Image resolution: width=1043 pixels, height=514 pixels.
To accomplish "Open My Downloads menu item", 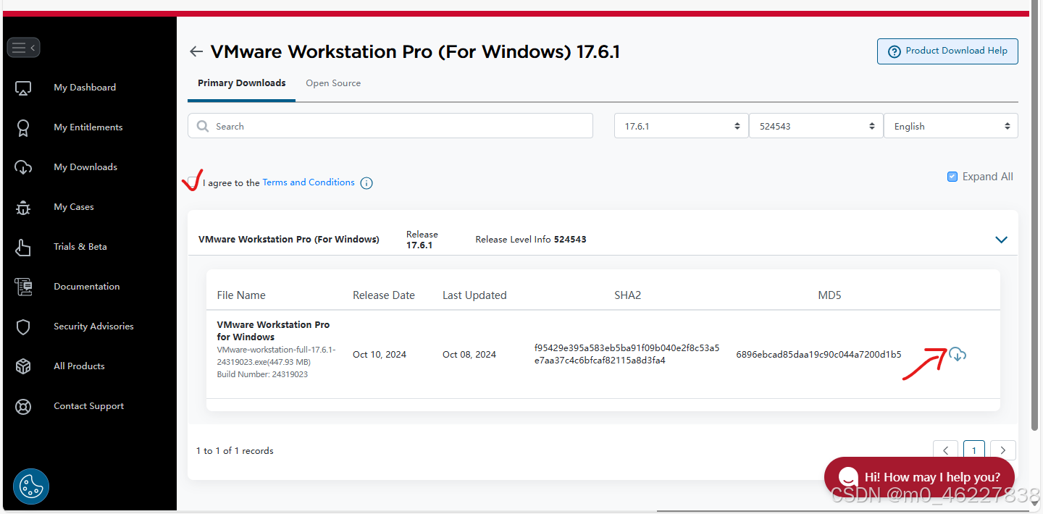I will coord(85,167).
